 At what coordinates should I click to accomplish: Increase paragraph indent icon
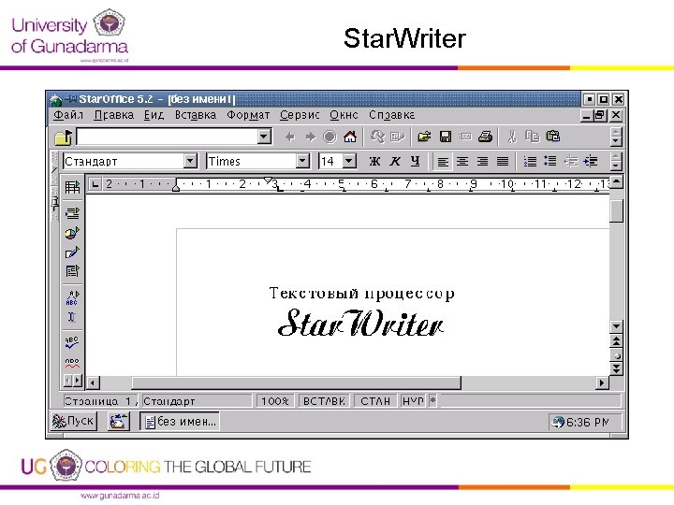(591, 162)
